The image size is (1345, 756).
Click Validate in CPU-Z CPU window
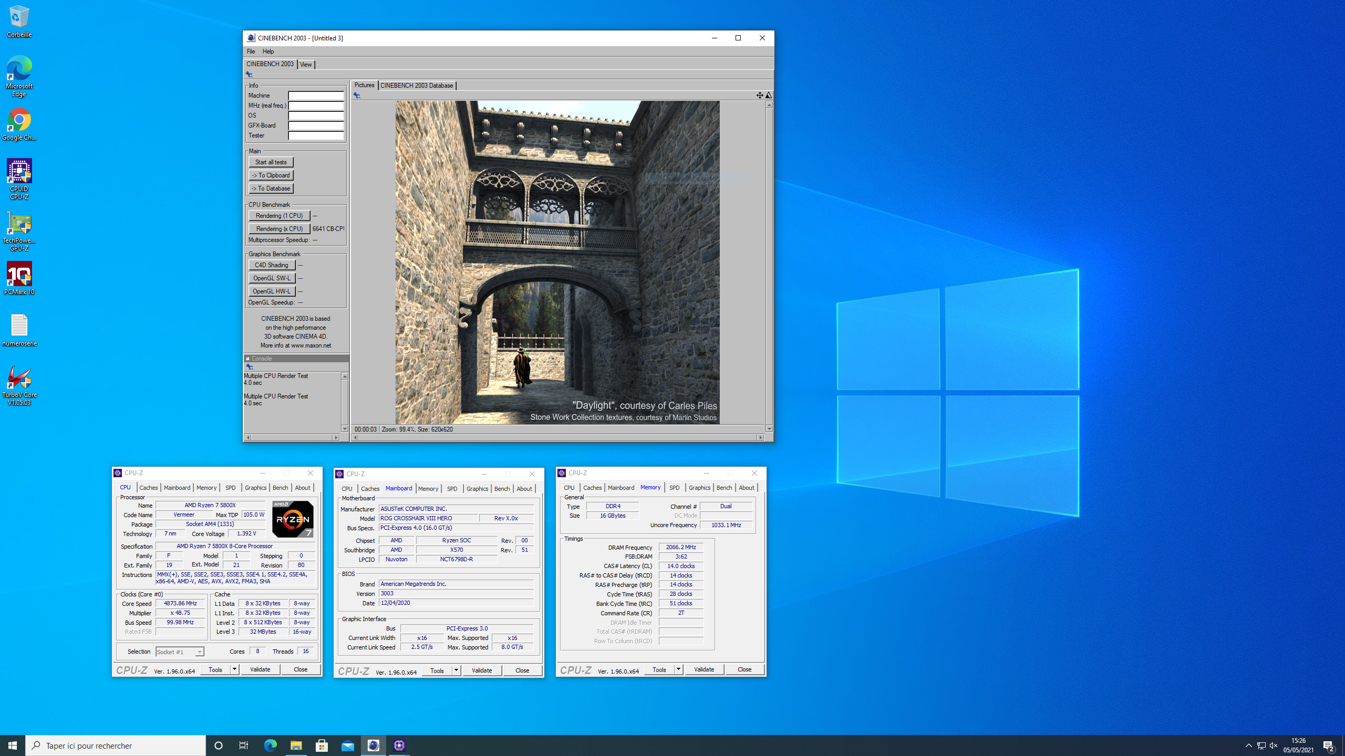tap(260, 669)
